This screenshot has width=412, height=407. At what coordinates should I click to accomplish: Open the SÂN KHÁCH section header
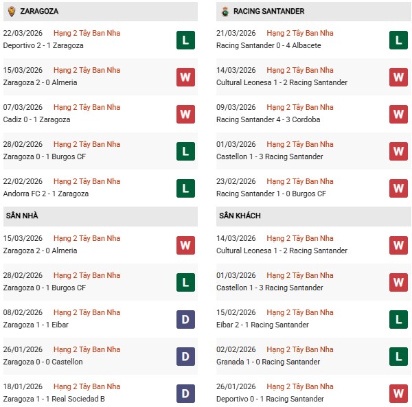(x=240, y=216)
